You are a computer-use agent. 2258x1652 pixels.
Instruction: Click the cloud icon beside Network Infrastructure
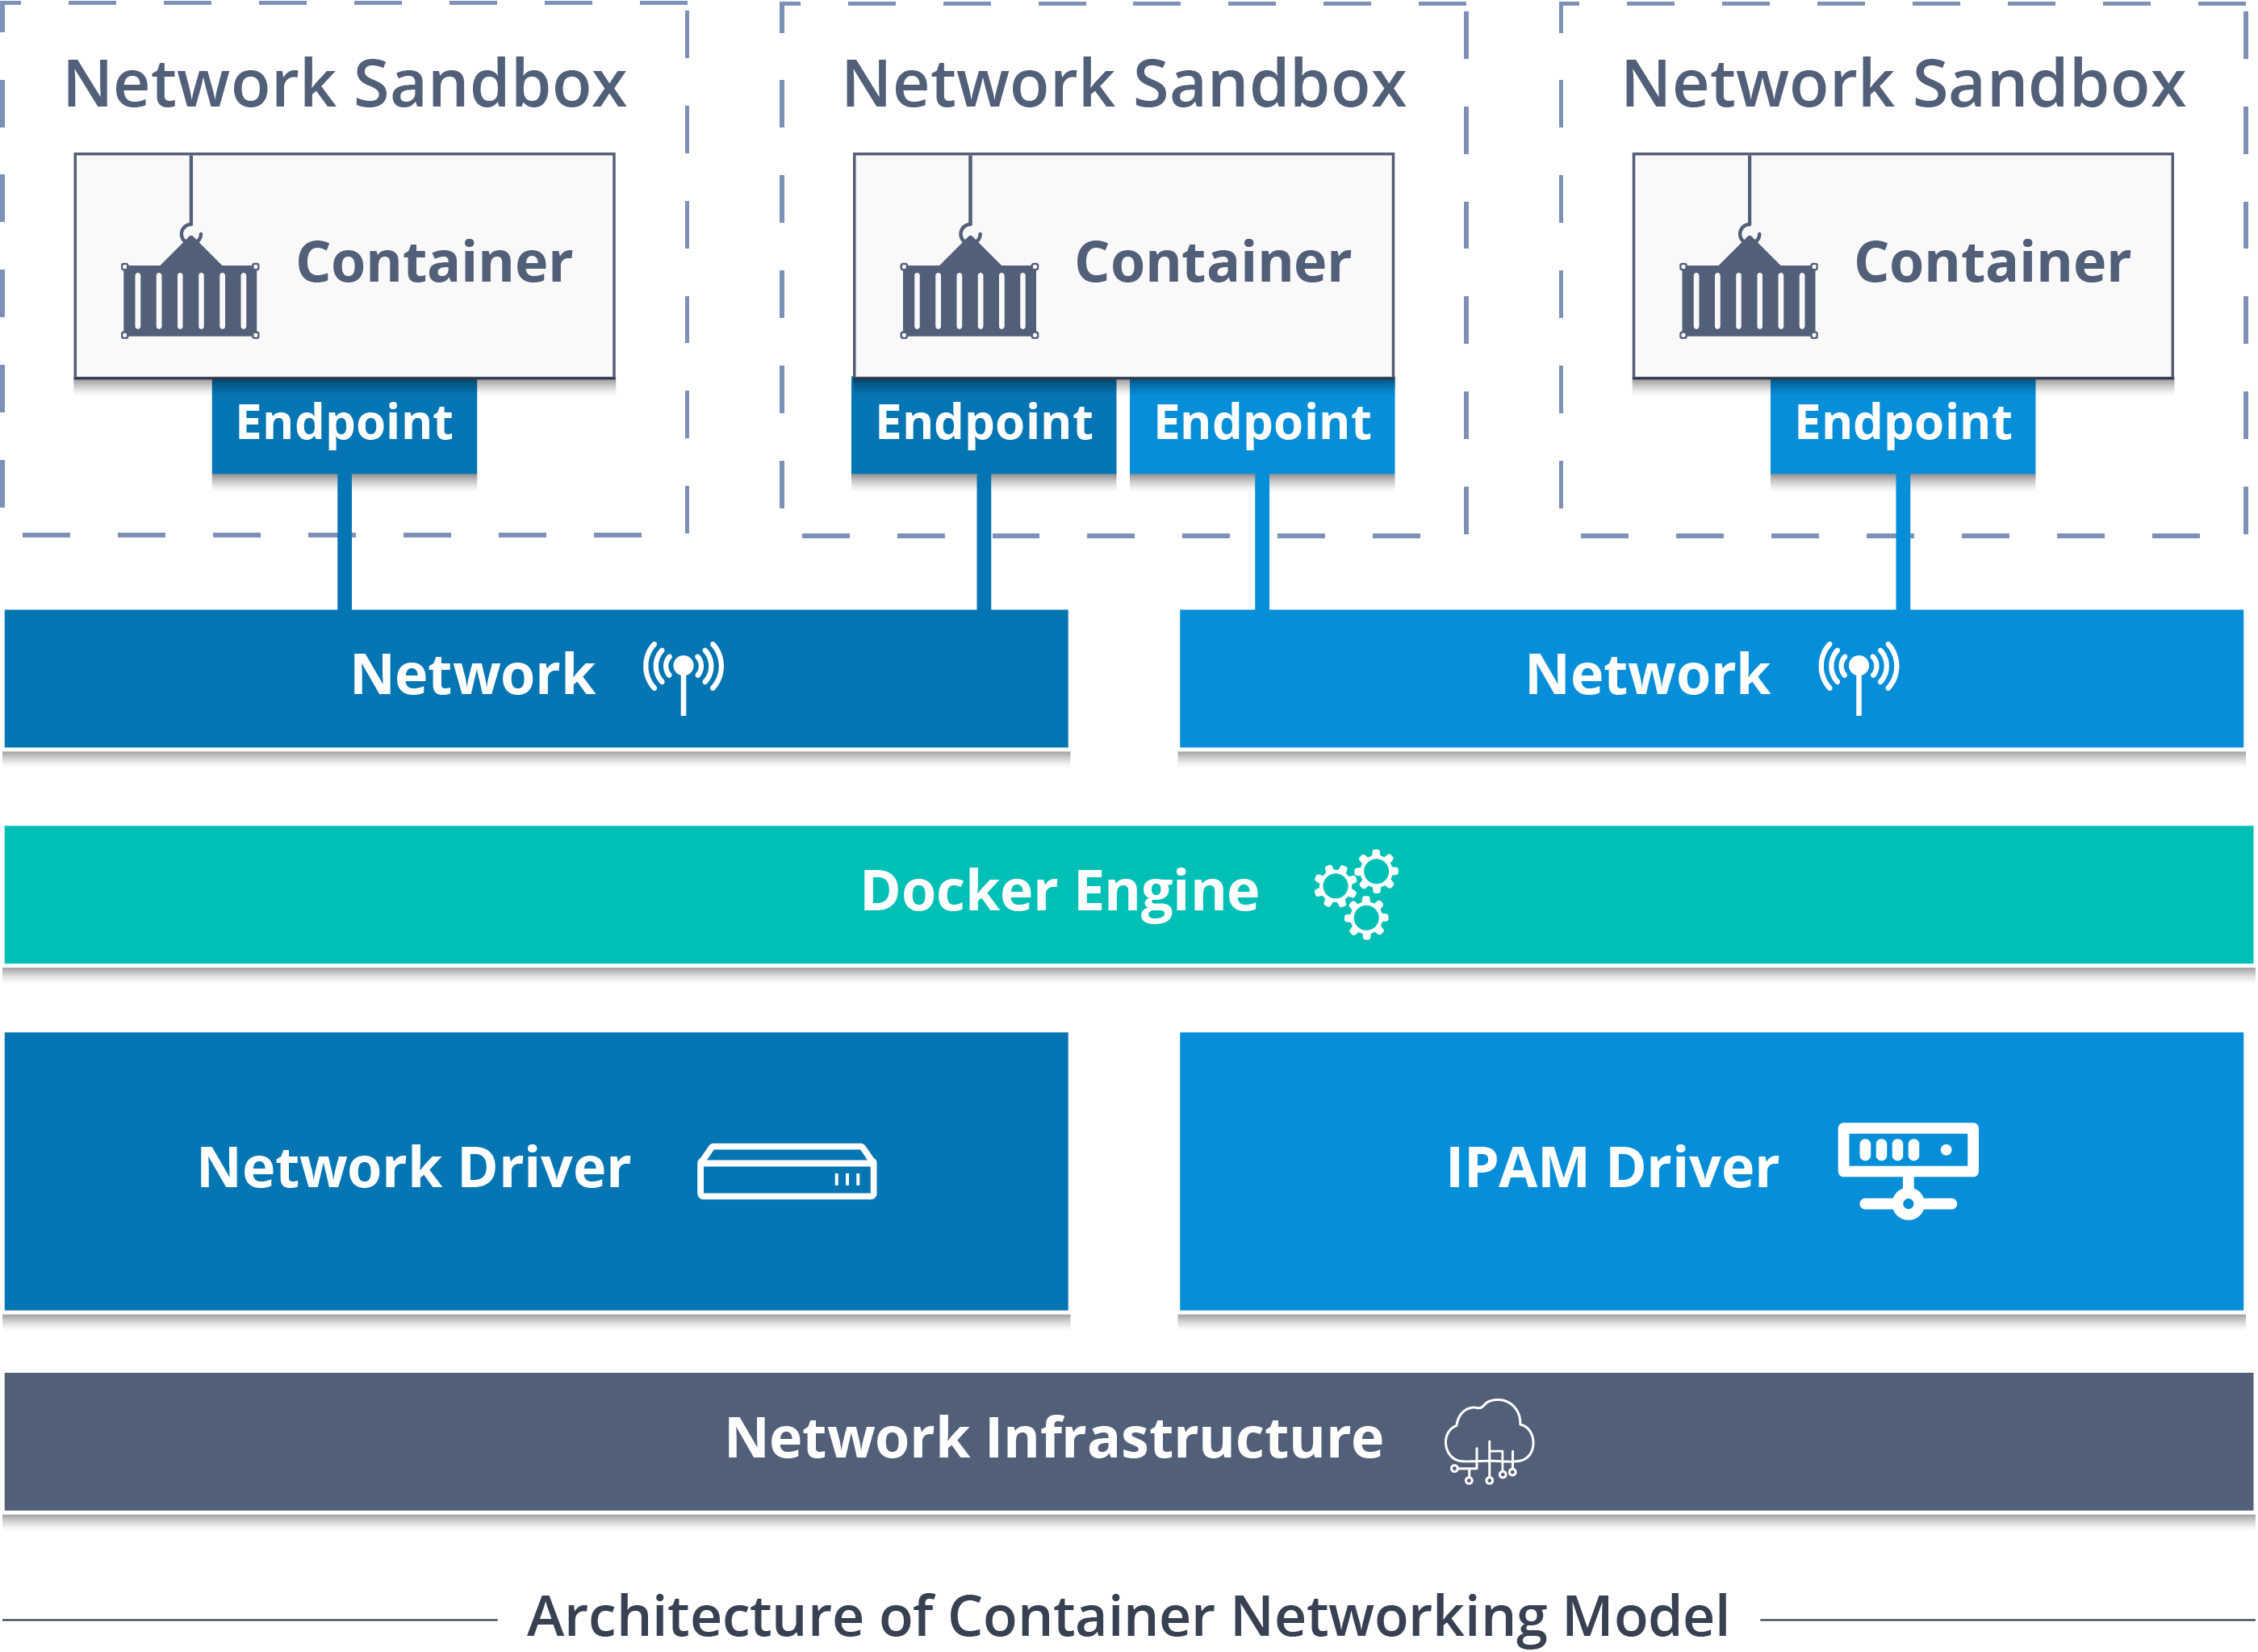[1489, 1441]
